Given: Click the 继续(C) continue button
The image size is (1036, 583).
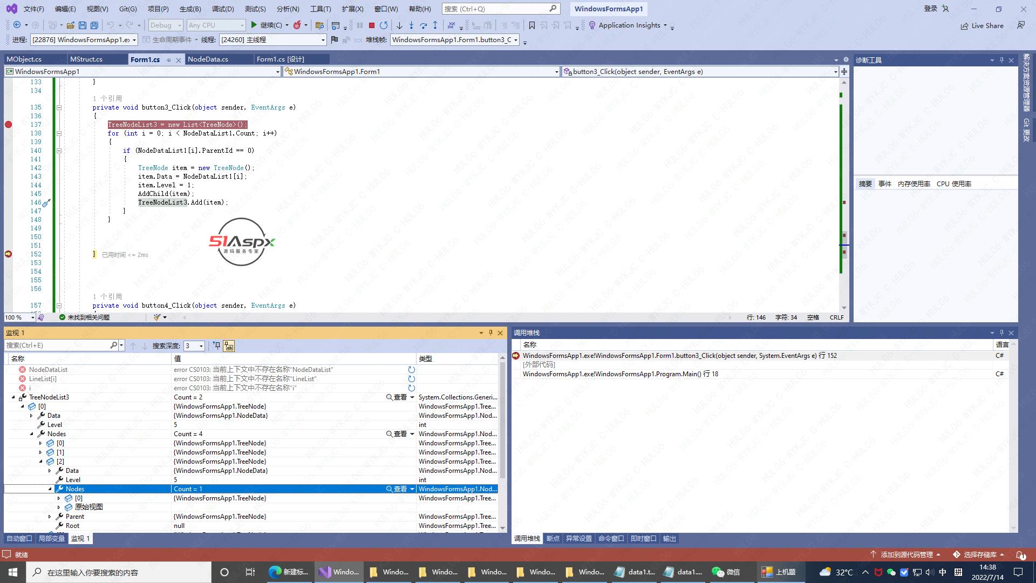Looking at the screenshot, I should pyautogui.click(x=266, y=25).
